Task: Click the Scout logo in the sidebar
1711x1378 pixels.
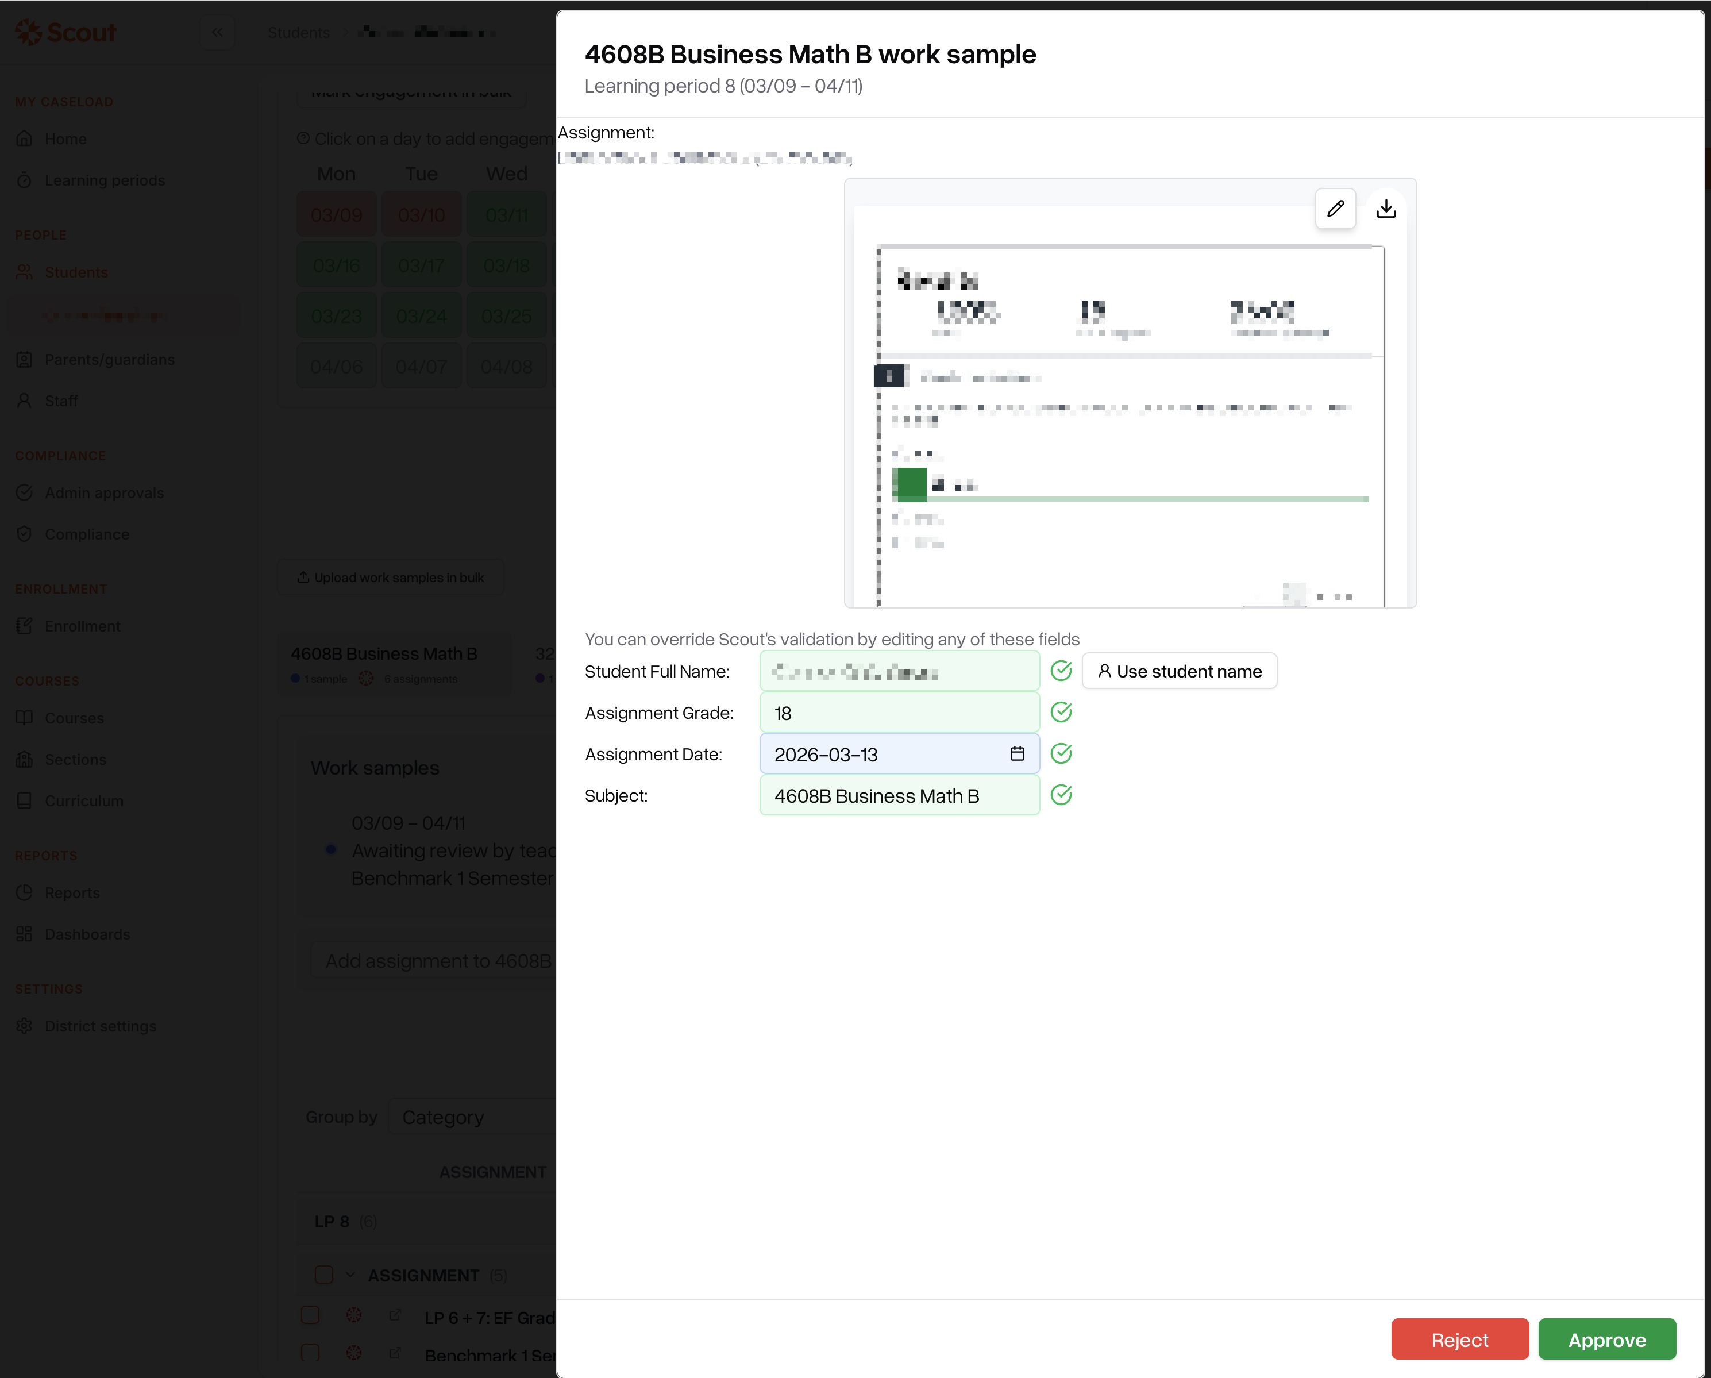Action: (x=66, y=33)
